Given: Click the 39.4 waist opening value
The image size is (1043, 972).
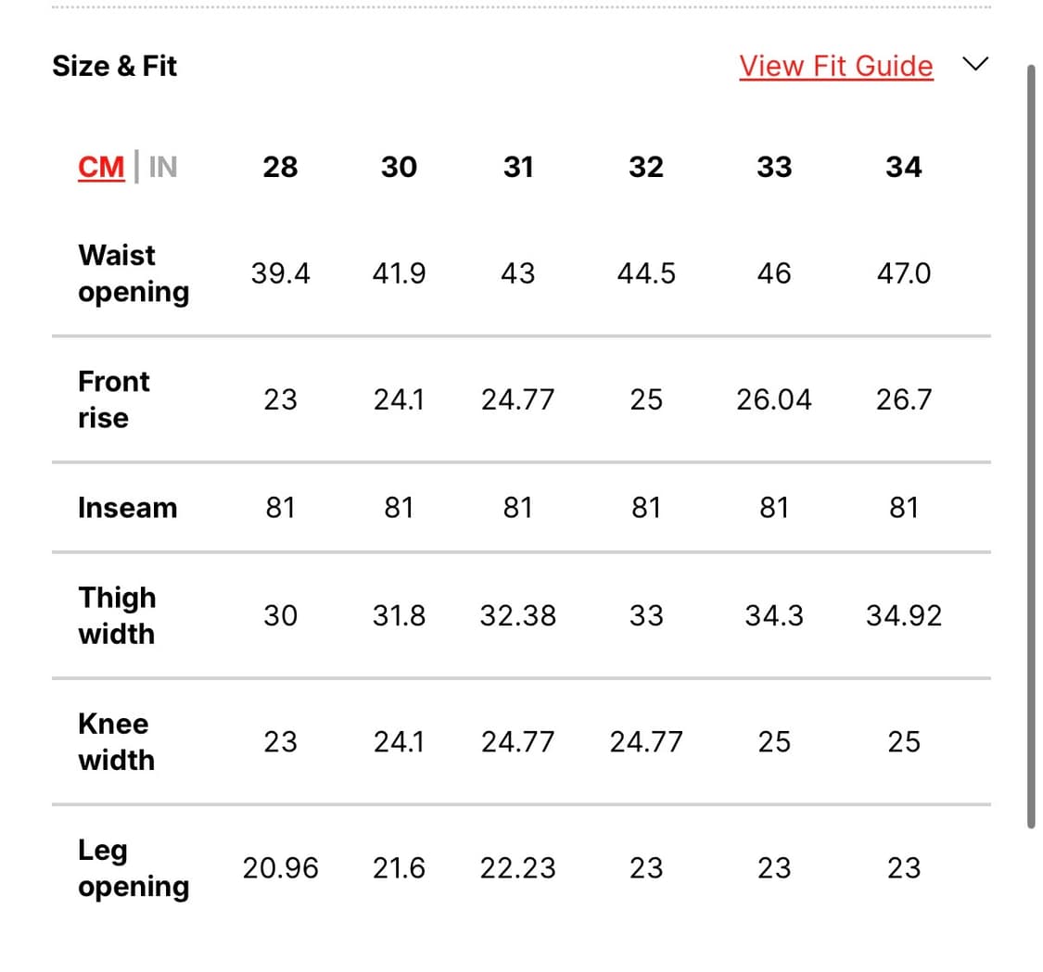Looking at the screenshot, I should [280, 273].
